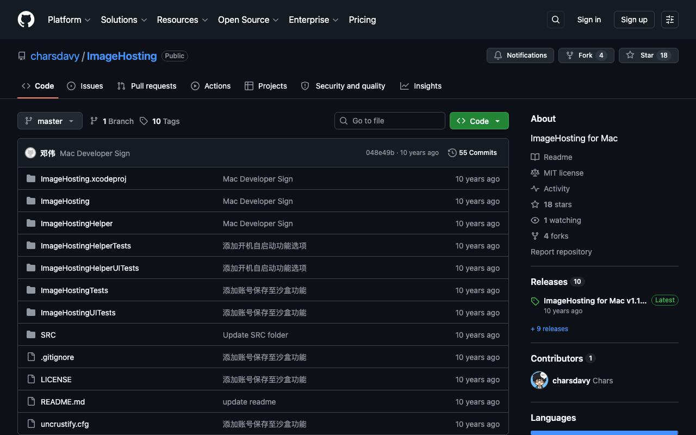Click the star icon beside 18 stars

point(535,204)
